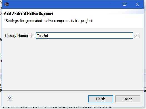This screenshot has height=109, width=146.
Task: Click the 'Add Android Native Support' heading
Action: 28,14
